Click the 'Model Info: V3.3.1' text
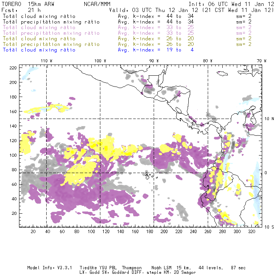This screenshot has width=276, height=276. point(50,268)
